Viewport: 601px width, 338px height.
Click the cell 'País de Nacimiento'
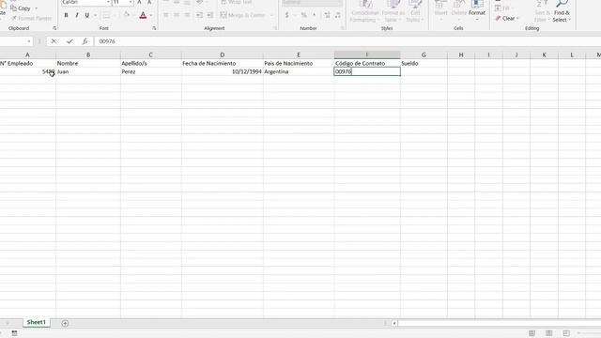click(299, 63)
